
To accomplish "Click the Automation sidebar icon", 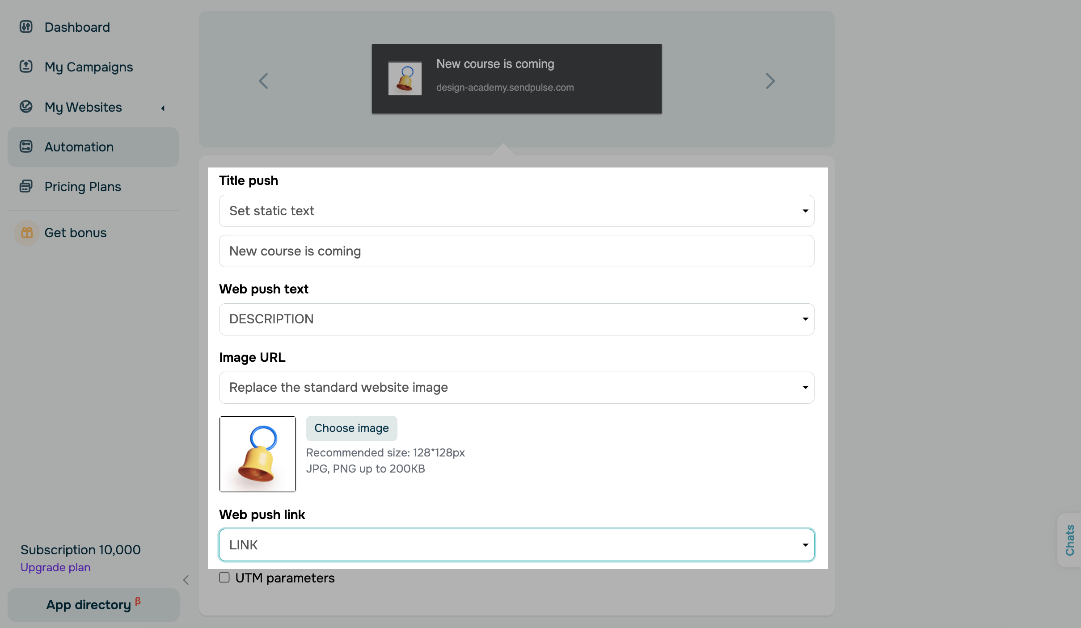I will point(26,147).
